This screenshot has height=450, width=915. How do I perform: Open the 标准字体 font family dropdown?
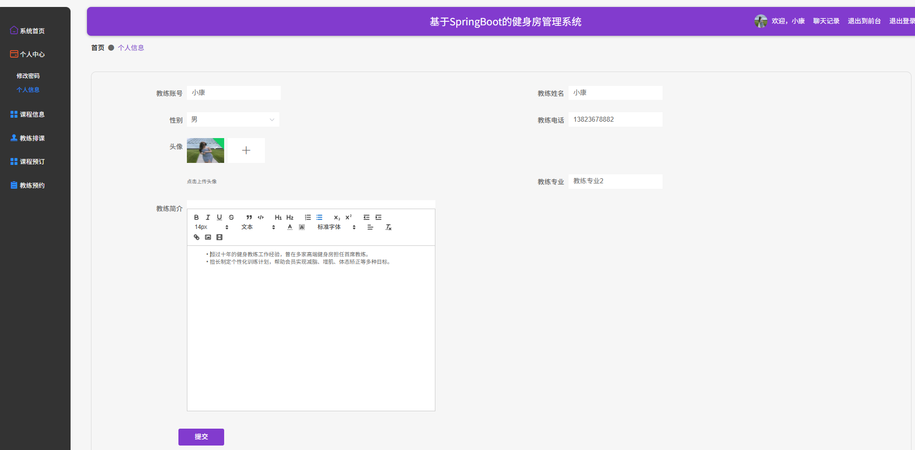(336, 227)
